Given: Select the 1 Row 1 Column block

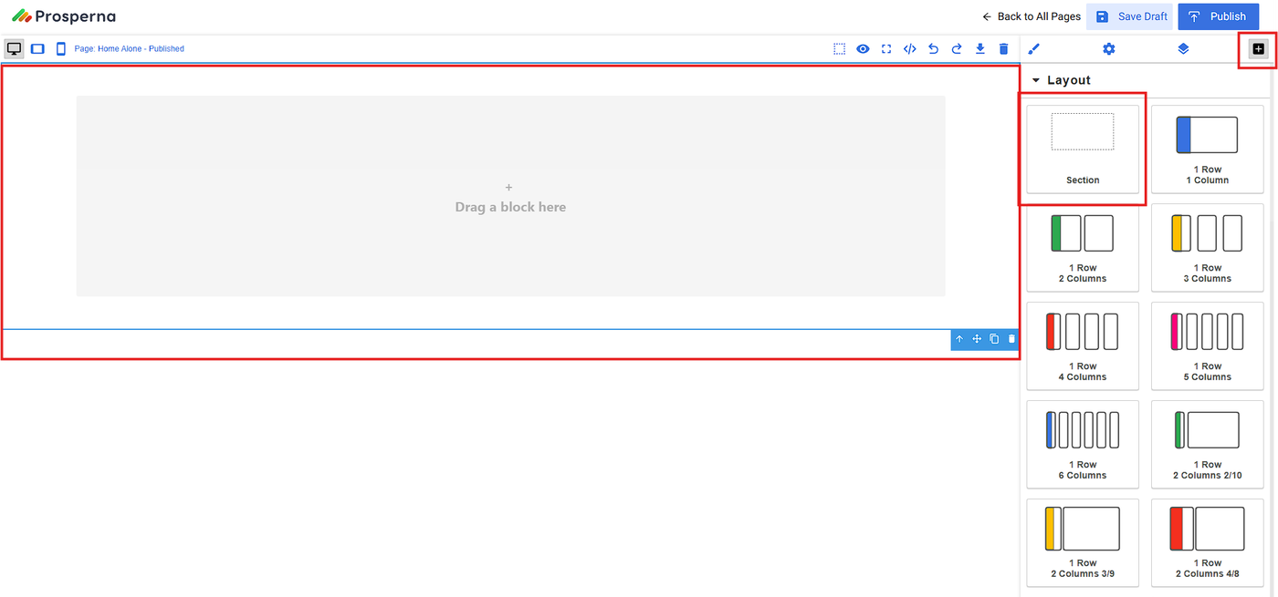Looking at the screenshot, I should (1207, 149).
